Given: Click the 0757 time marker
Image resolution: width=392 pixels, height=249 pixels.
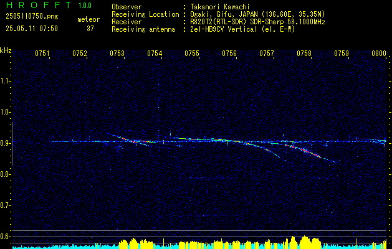Looking at the screenshot, I should click(267, 54).
